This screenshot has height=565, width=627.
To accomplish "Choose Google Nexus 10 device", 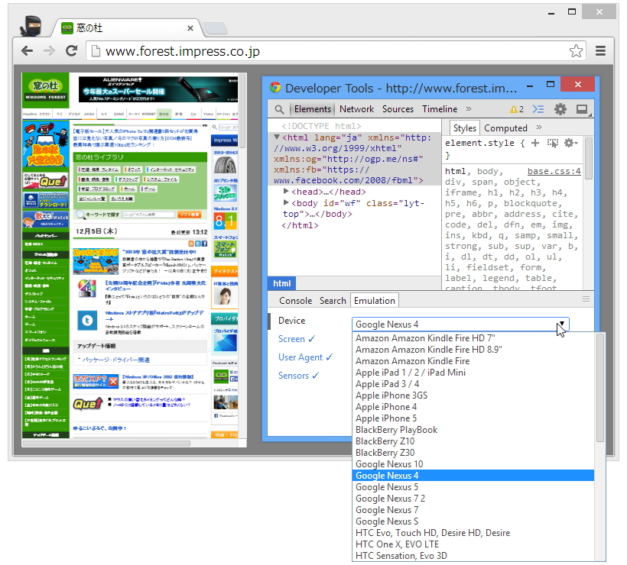I will click(x=473, y=464).
